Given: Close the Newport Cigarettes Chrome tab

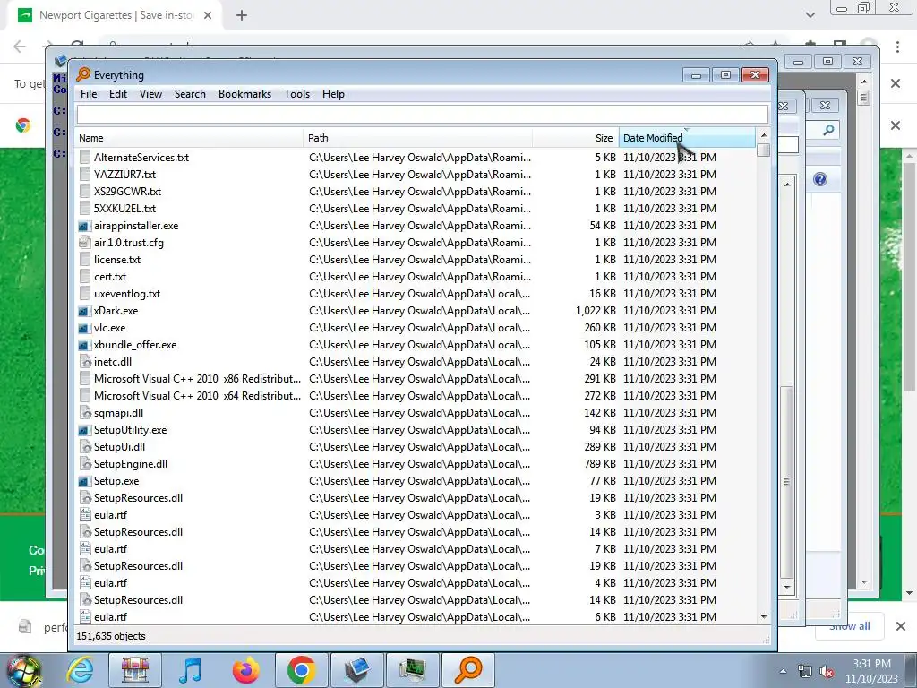Looking at the screenshot, I should (x=208, y=16).
